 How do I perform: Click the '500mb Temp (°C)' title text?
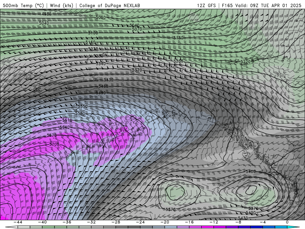[x=23, y=5]
